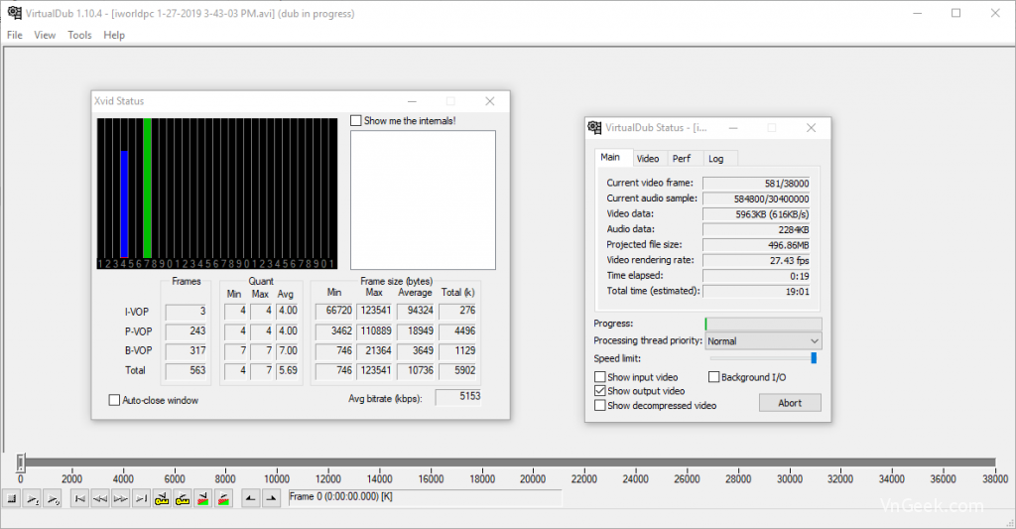Seek to previous scene change
The height and width of the screenshot is (529, 1016).
click(x=202, y=498)
